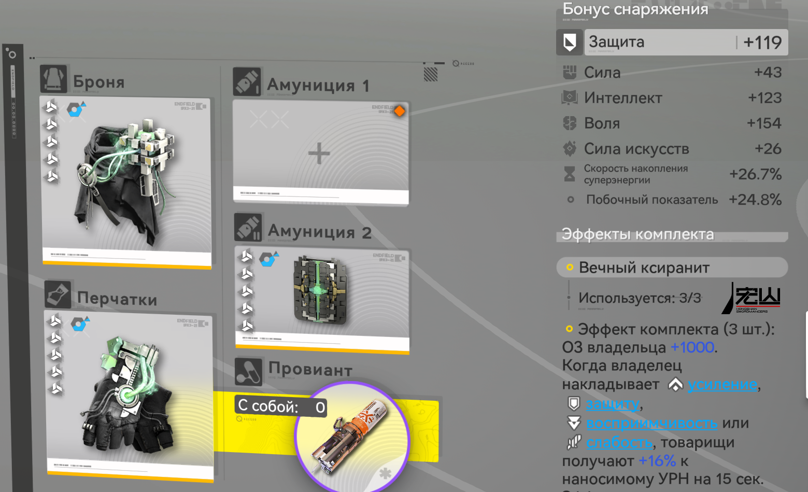Viewport: 808px width, 492px height.
Task: Open the equipped Амуниция 2 item card
Action: click(x=322, y=300)
